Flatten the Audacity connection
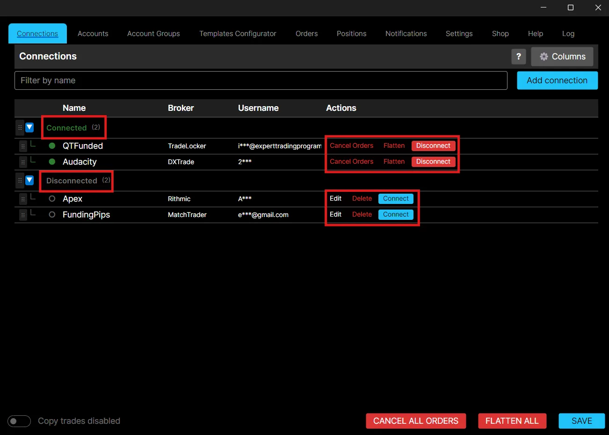Screen dimensions: 609x435 point(394,162)
